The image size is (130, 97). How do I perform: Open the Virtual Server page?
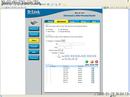coord(34,29)
